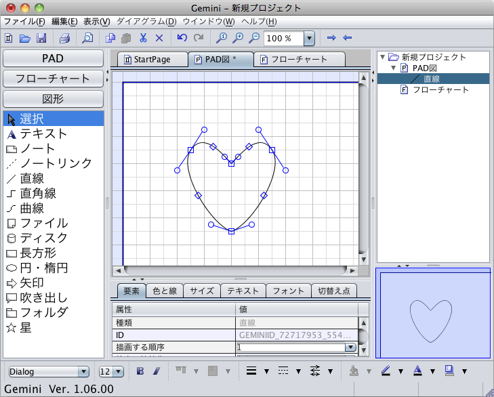Click the printer icon in toolbar
Image resolution: width=494 pixels, height=397 pixels.
tap(64, 38)
